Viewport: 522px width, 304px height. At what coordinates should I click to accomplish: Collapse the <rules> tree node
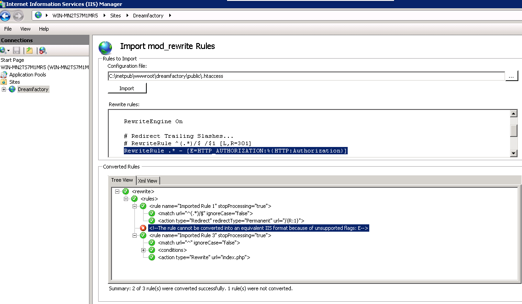tap(126, 199)
